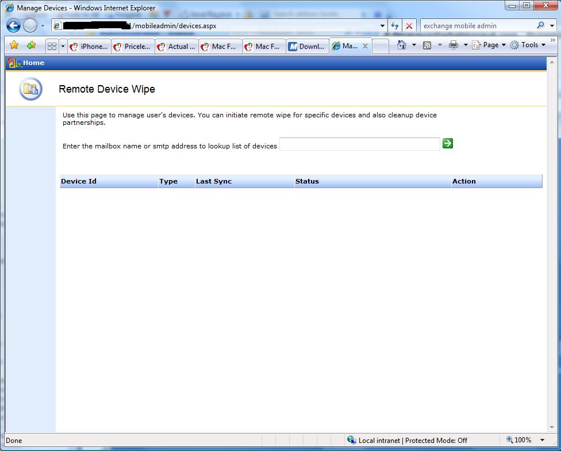
Task: Click the browser Back arrow button
Action: 13,26
